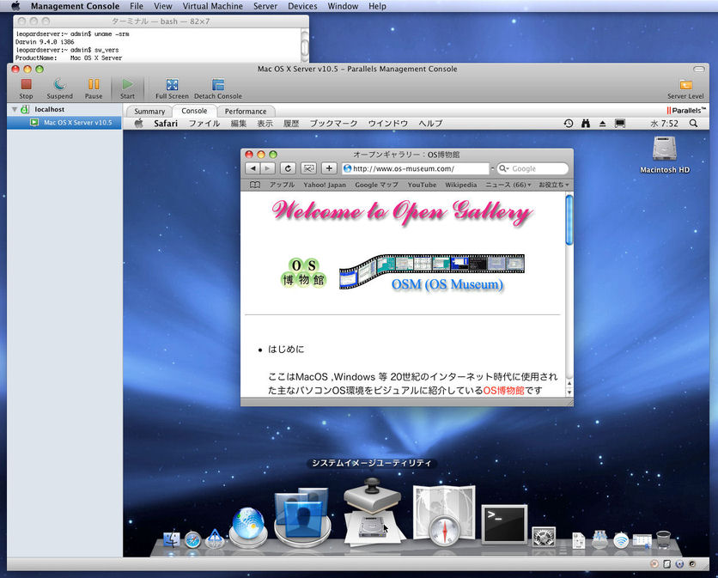The image size is (718, 578).
Task: Open the Virtual Machine menu
Action: [212, 6]
